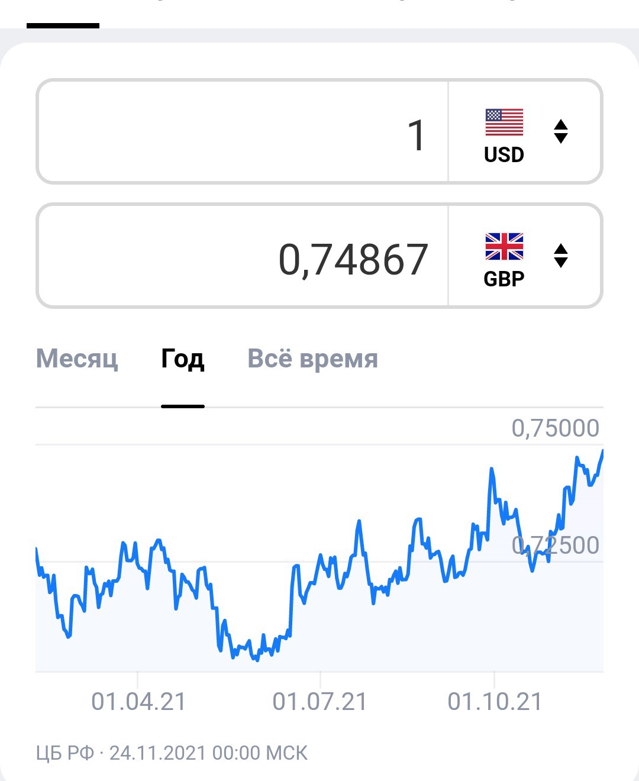
Task: Switch to the Год tab
Action: [183, 359]
